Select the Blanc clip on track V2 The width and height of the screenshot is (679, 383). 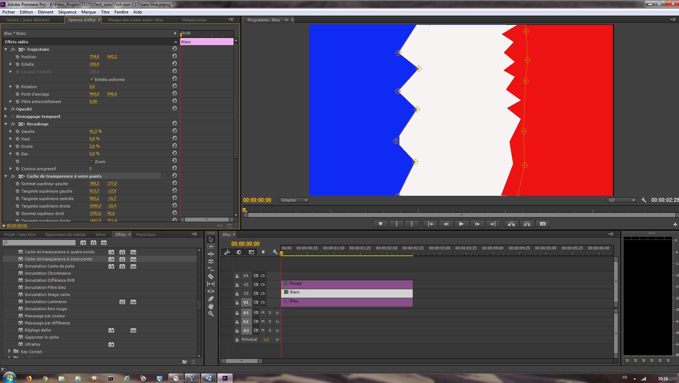[x=347, y=293]
